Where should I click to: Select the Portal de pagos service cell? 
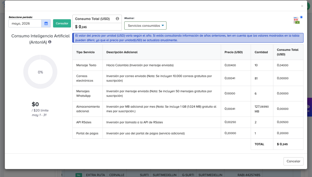point(87,133)
